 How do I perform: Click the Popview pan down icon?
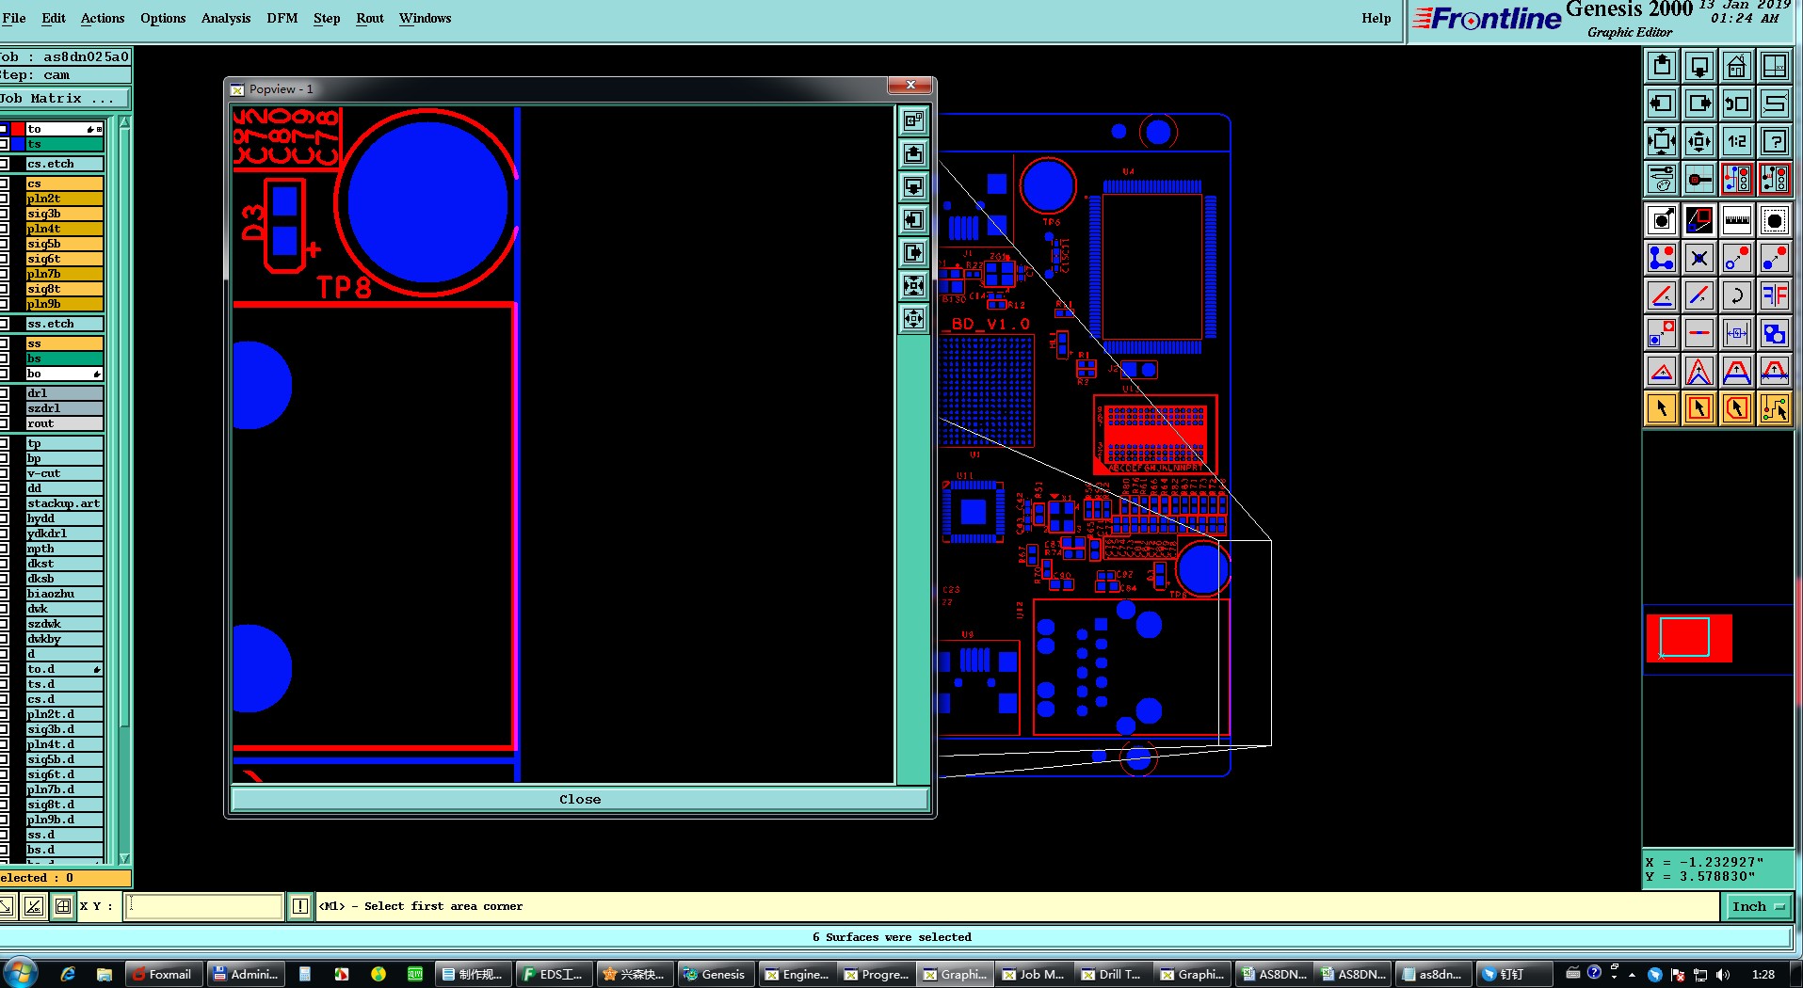coord(913,187)
